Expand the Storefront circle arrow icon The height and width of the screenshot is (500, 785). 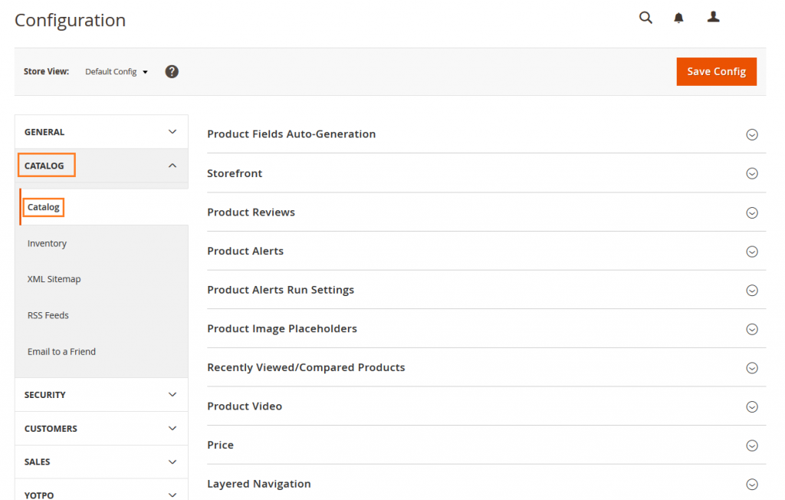tap(752, 173)
